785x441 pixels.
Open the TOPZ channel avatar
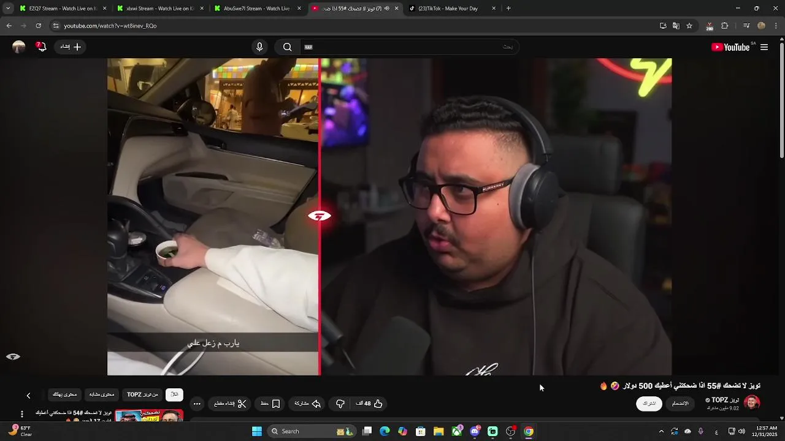pyautogui.click(x=752, y=402)
